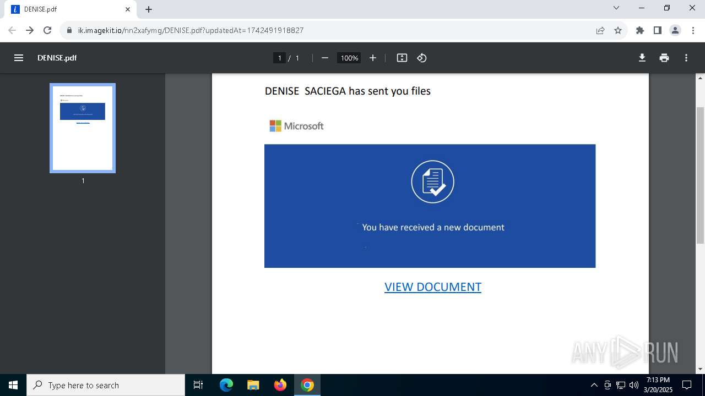Close the DENISE.pdf tab
This screenshot has height=396, width=705.
click(128, 9)
